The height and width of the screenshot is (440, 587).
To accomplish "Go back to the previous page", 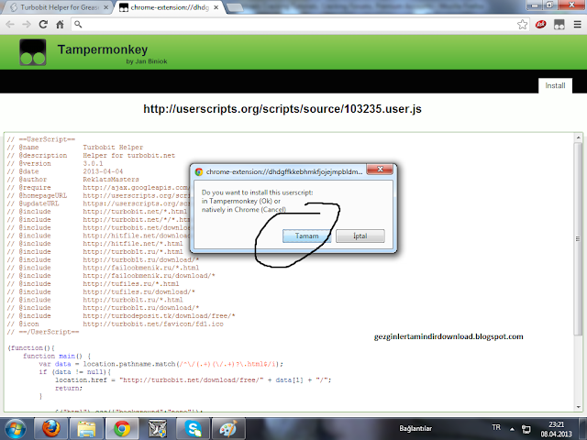I will click(x=10, y=25).
